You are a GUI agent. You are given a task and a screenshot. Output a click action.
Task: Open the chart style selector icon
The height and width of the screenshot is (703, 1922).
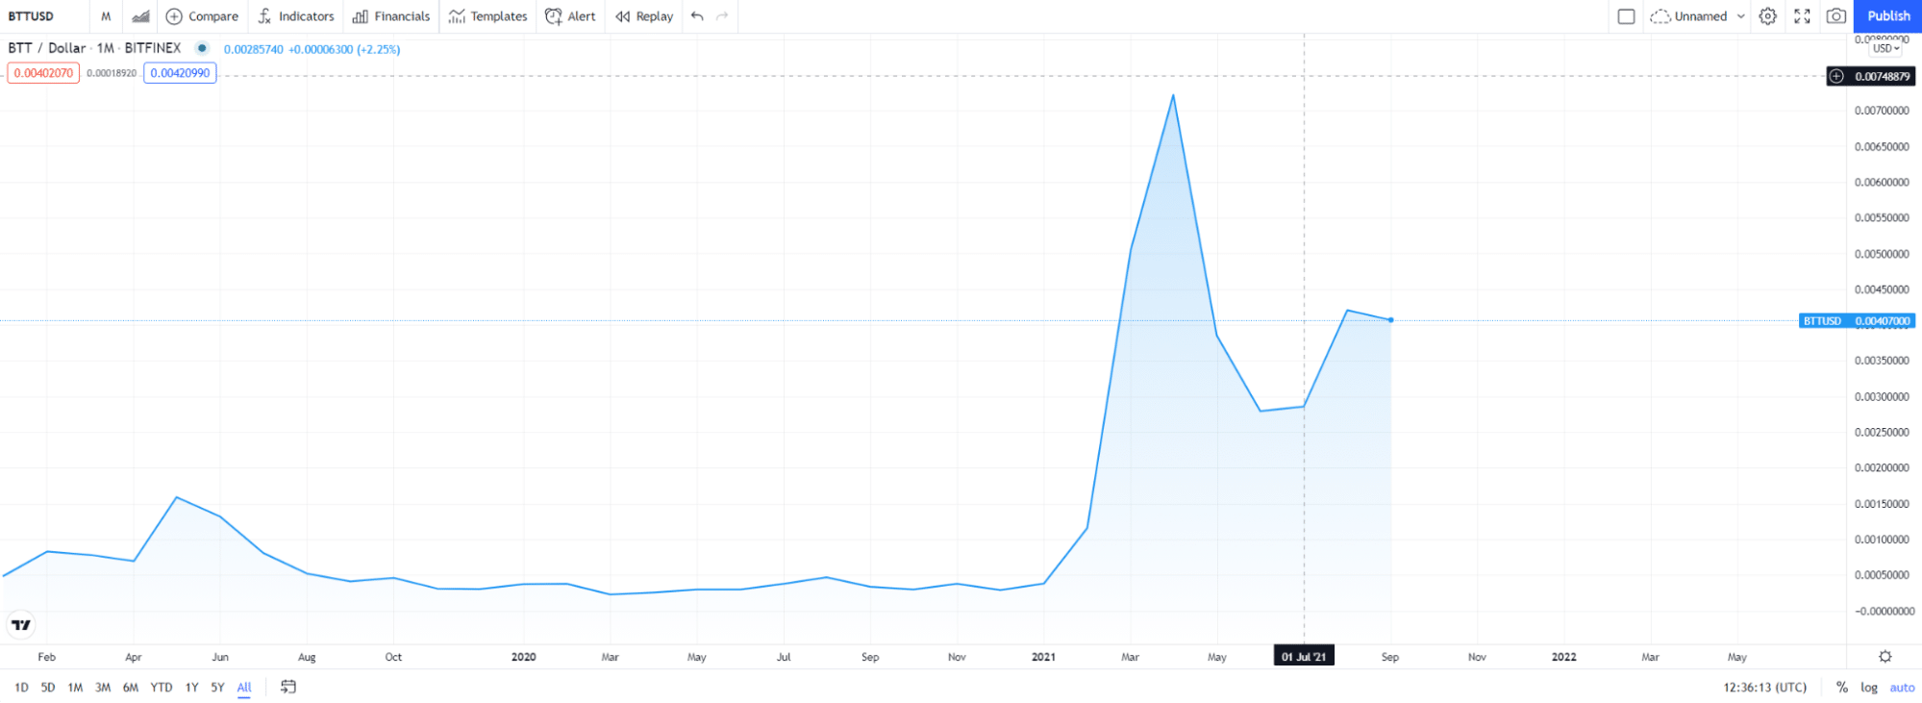[x=140, y=16]
